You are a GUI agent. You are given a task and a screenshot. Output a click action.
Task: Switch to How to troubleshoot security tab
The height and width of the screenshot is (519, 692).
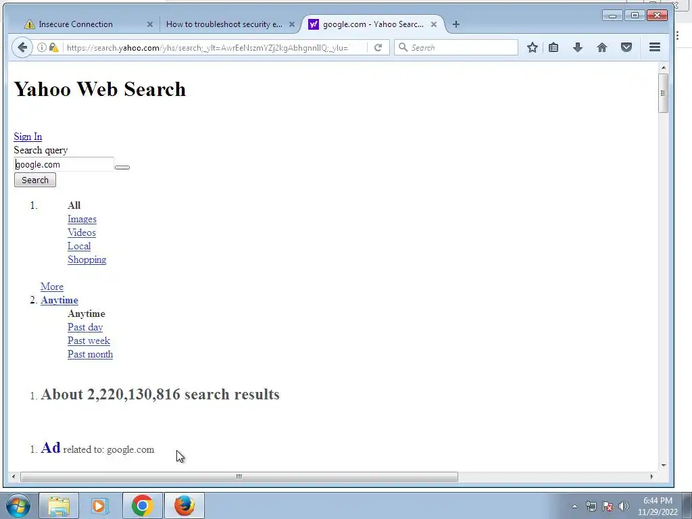pyautogui.click(x=229, y=24)
